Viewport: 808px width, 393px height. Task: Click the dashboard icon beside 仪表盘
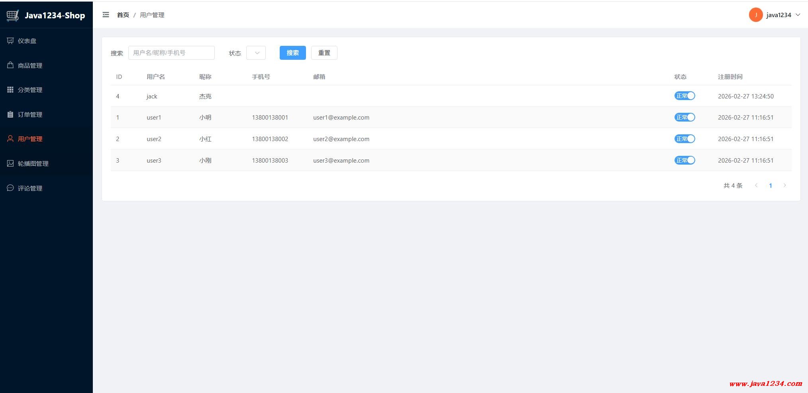coord(10,41)
